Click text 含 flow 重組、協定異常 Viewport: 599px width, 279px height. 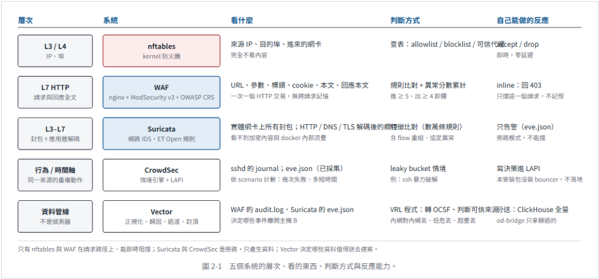click(422, 138)
